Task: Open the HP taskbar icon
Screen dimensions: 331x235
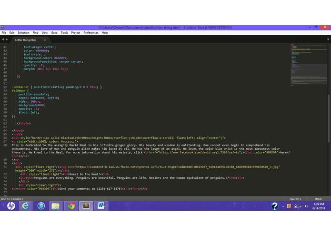Action: click(11, 206)
